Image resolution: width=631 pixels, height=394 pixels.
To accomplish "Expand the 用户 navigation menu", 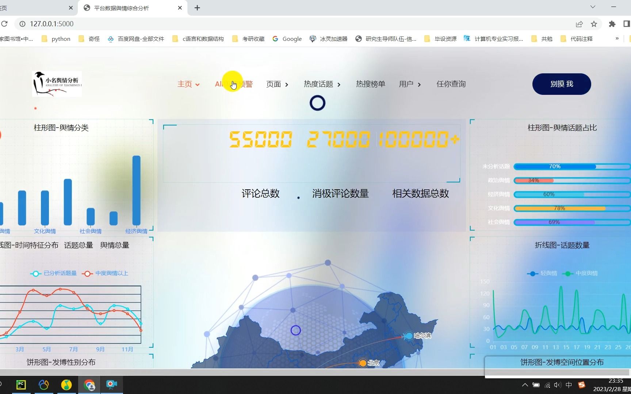I will pyautogui.click(x=410, y=84).
